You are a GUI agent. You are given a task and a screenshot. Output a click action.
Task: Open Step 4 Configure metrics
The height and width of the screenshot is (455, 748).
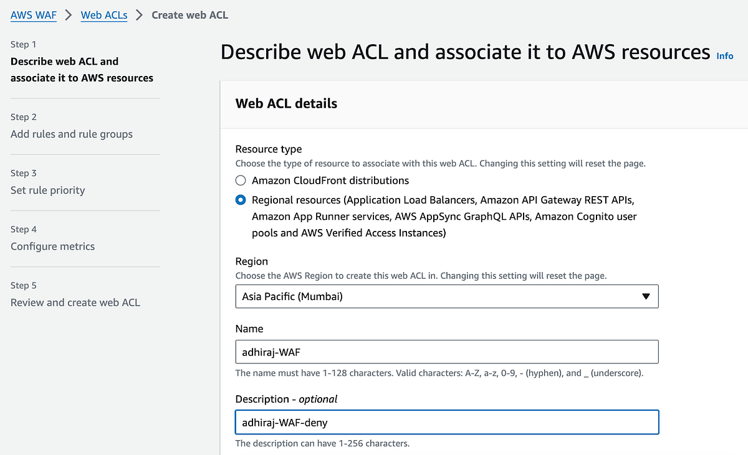pyautogui.click(x=53, y=246)
